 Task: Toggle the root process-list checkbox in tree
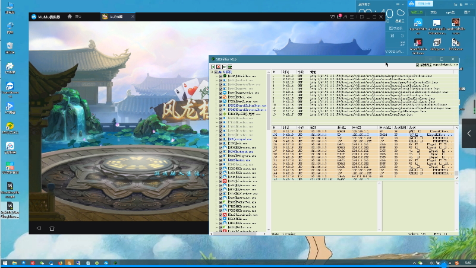click(x=216, y=72)
